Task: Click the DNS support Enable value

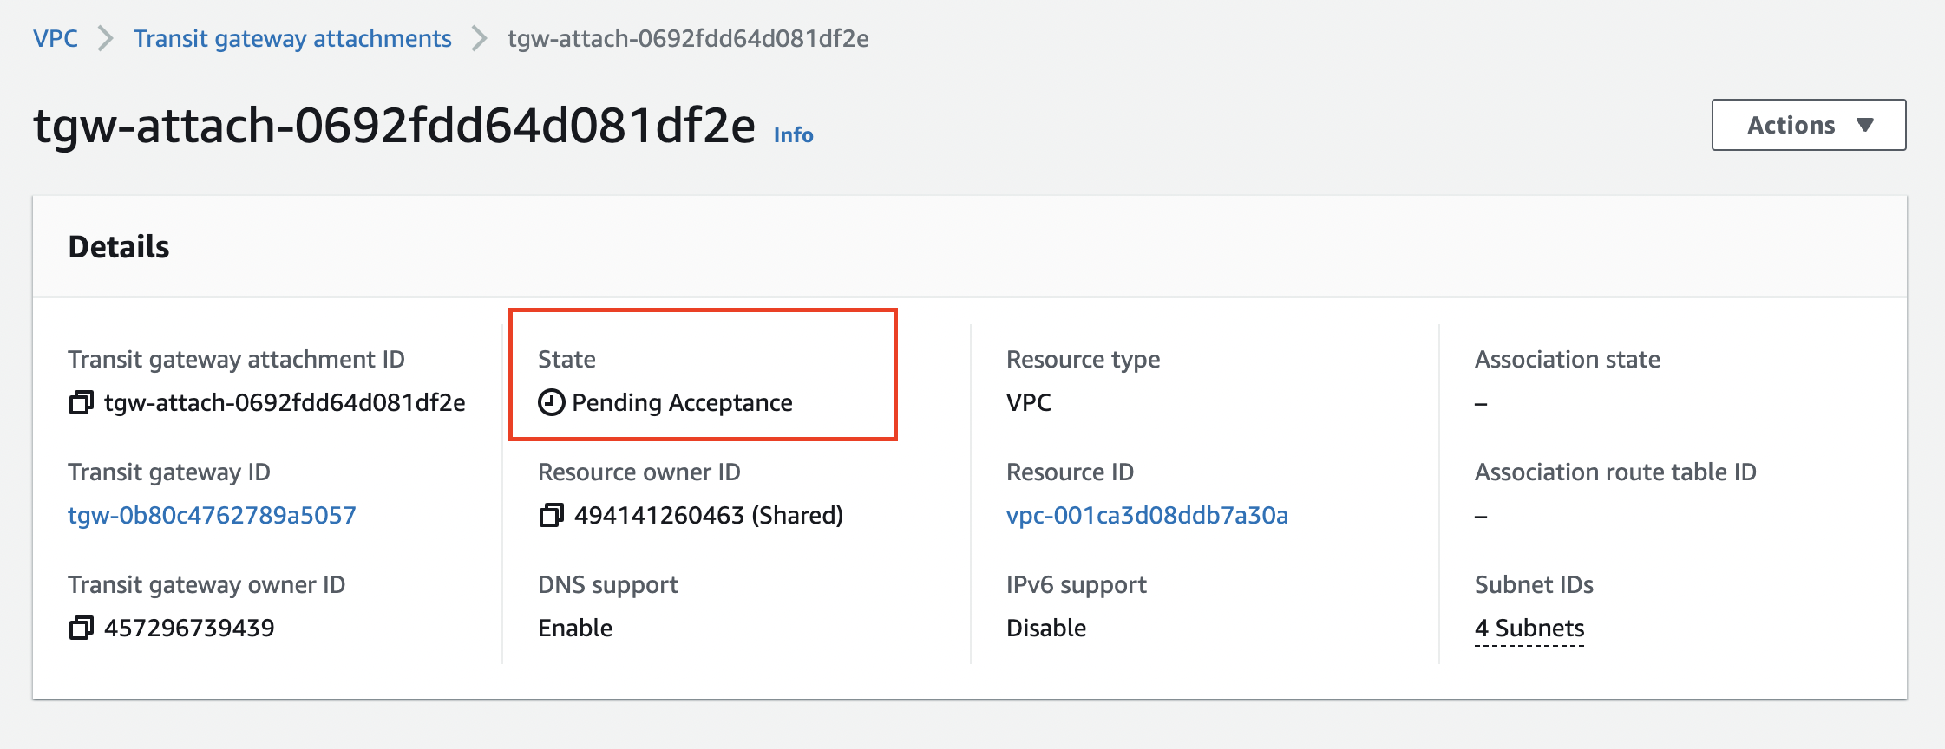Action: [575, 629]
